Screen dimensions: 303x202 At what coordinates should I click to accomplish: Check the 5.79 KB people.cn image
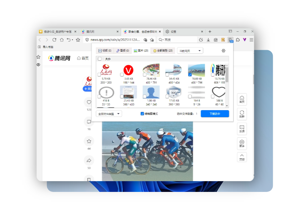[99, 75]
